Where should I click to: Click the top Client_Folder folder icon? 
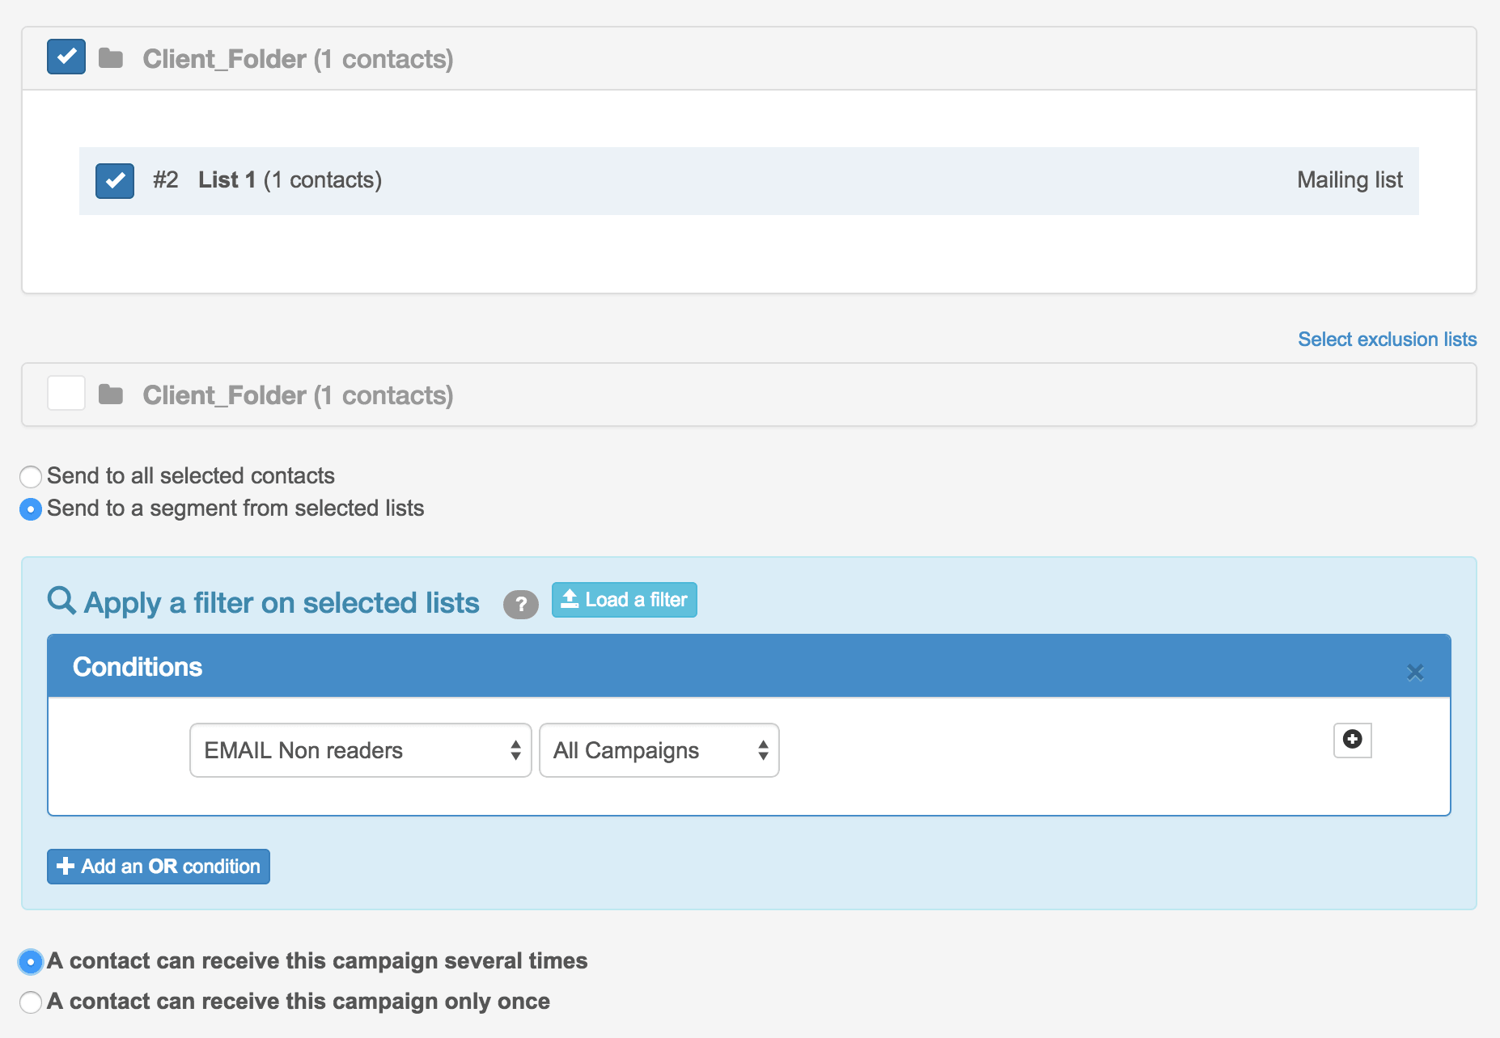click(111, 58)
